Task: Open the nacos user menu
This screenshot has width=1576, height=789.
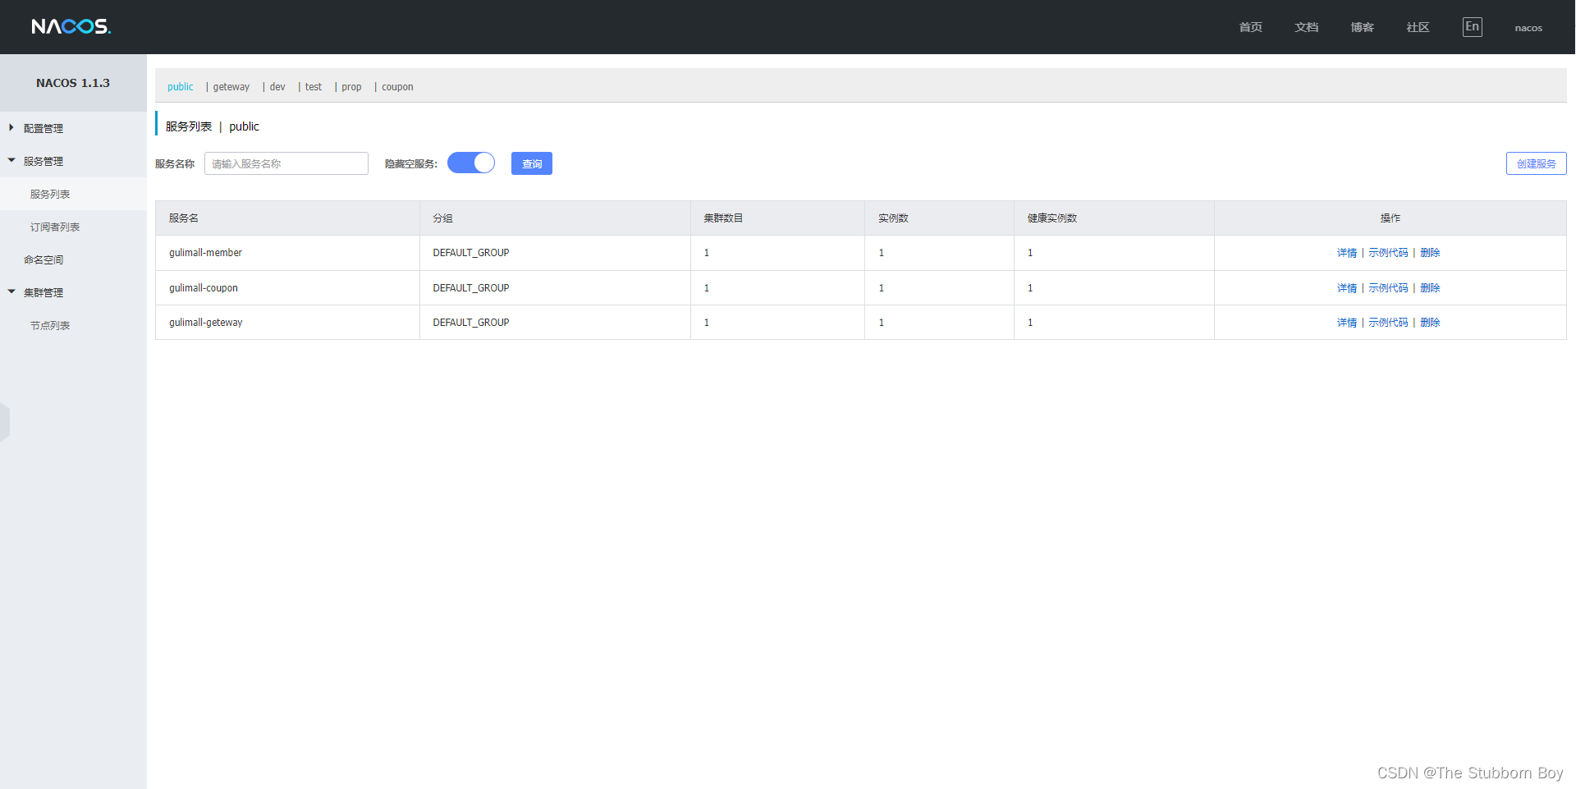Action: [1528, 28]
